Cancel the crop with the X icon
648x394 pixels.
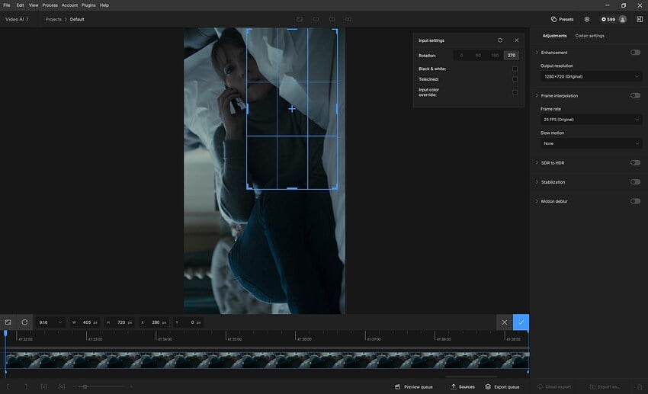click(504, 322)
